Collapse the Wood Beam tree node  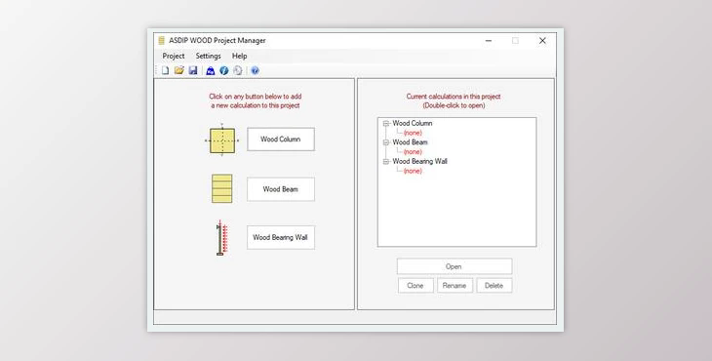tap(386, 142)
